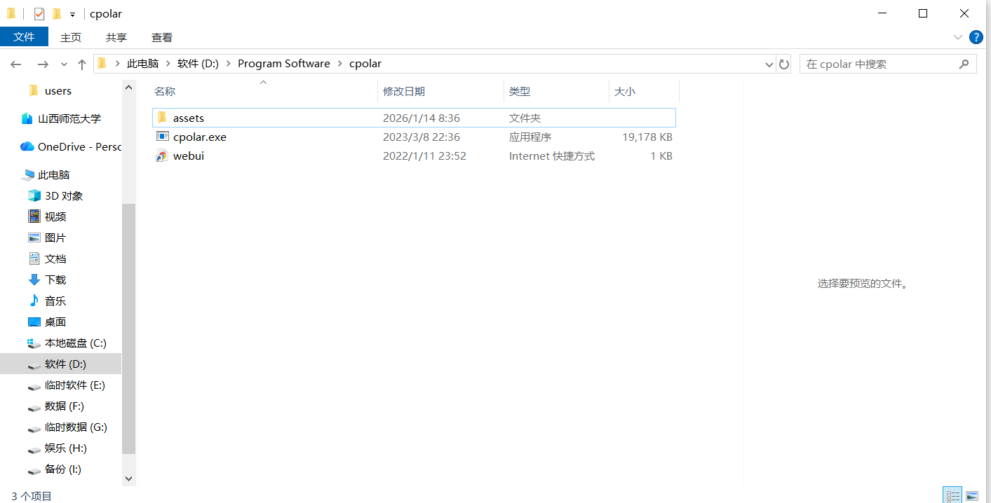991x503 pixels.
Task: Open the assets folder icon
Action: [162, 118]
